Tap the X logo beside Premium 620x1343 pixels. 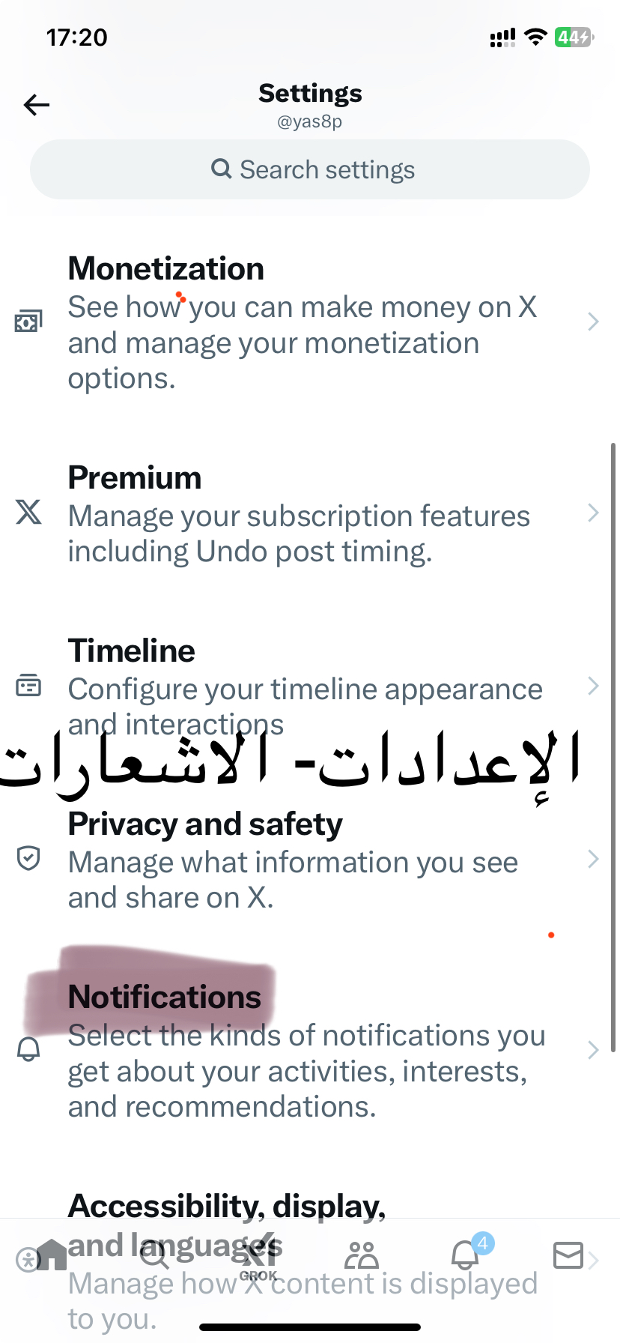pyautogui.click(x=28, y=513)
